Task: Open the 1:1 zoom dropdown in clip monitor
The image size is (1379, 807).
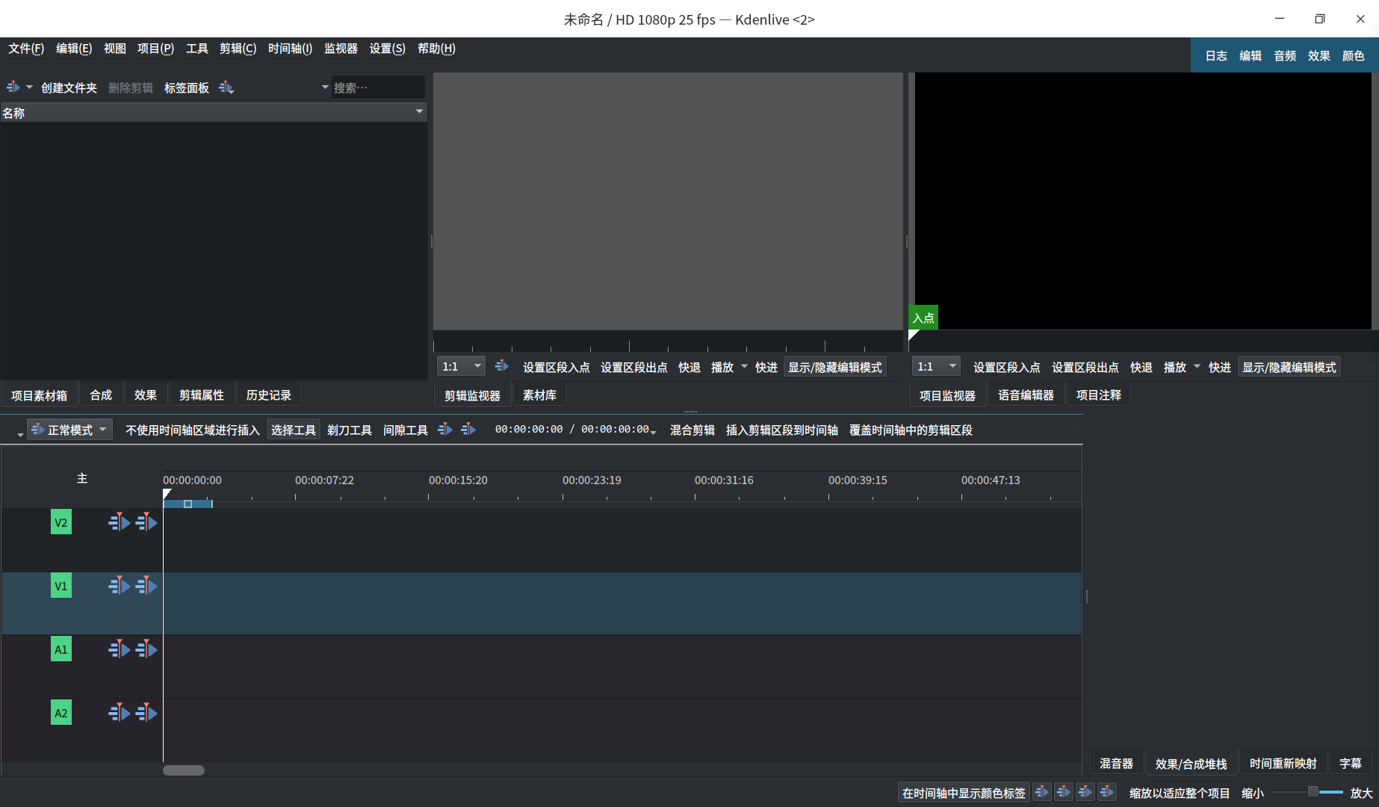Action: 461,365
